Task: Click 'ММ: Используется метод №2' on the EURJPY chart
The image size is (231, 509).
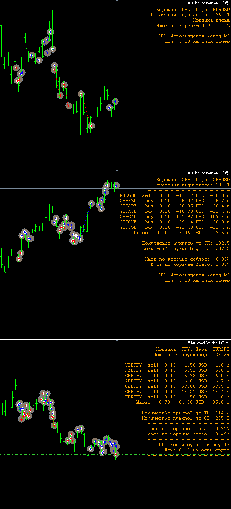Action: [194, 445]
